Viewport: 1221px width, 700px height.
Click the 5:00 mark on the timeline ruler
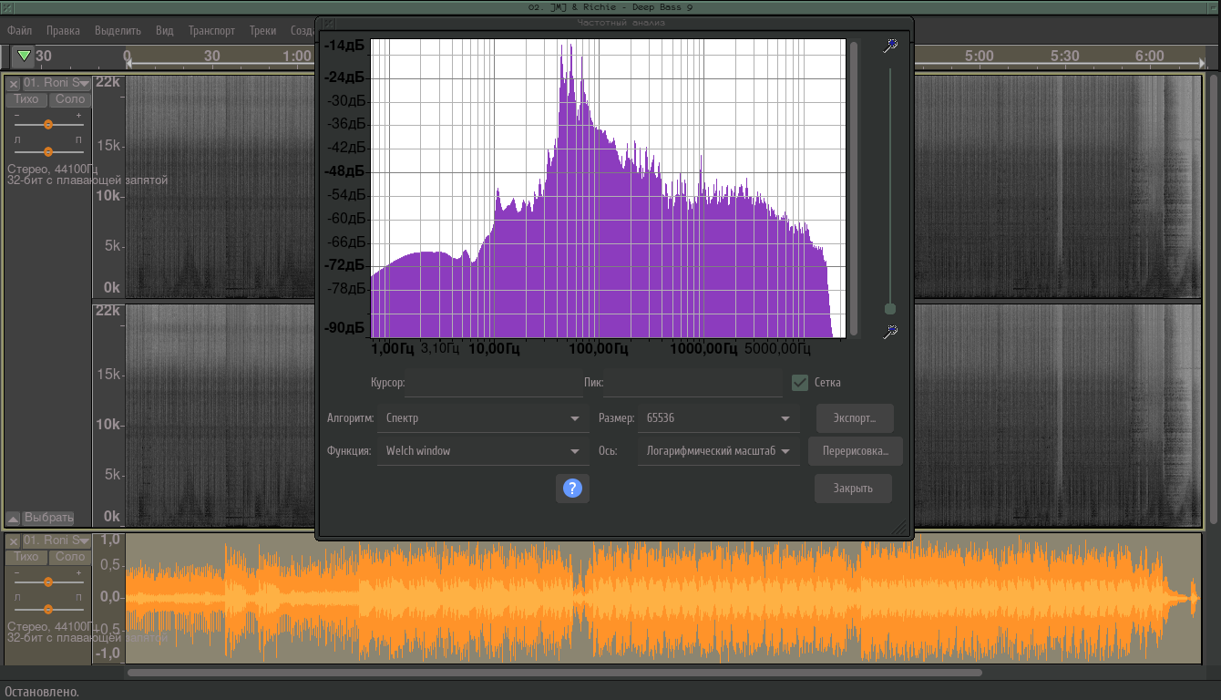pyautogui.click(x=979, y=56)
